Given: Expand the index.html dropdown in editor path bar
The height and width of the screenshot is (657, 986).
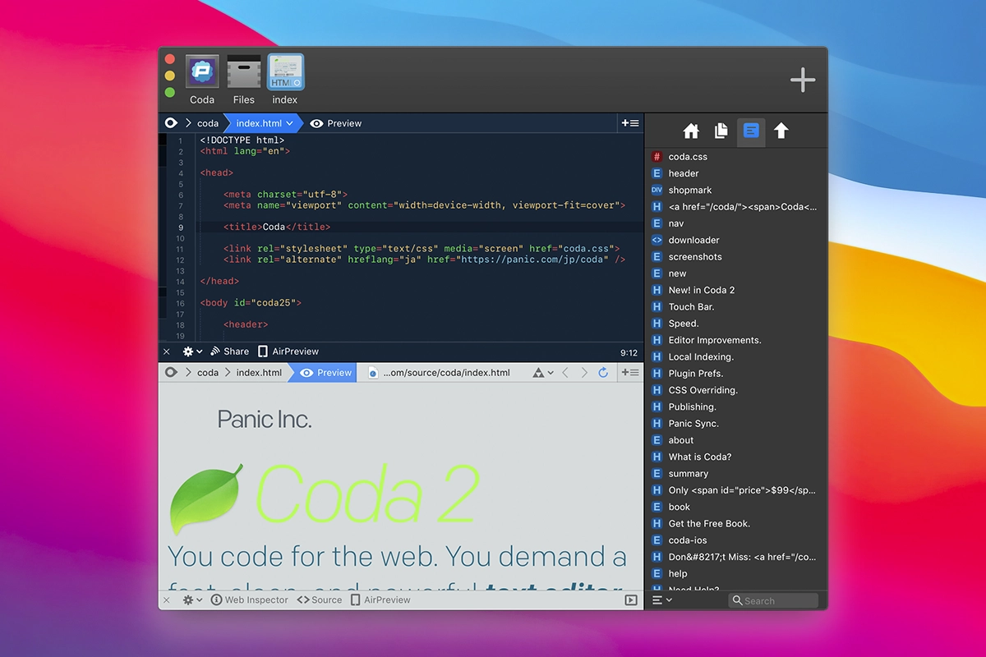Looking at the screenshot, I should click(289, 123).
